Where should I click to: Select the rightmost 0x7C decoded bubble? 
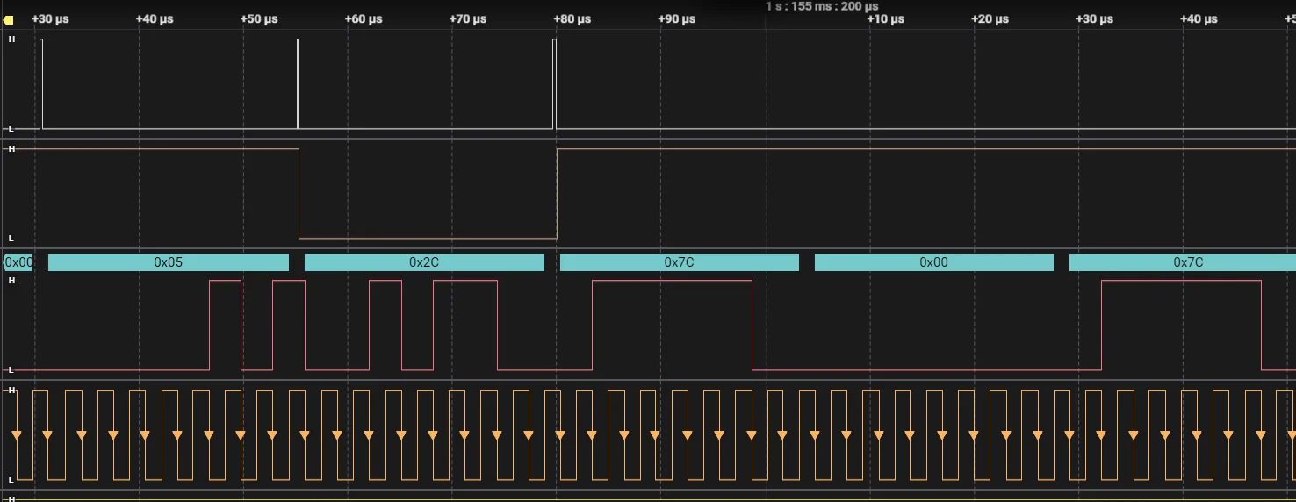pos(1182,262)
